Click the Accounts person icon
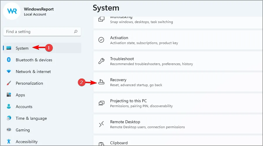The width and height of the screenshot is (263, 146). pos(9,107)
